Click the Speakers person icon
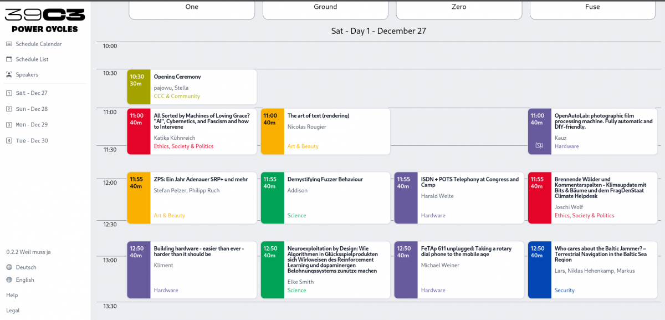Screen dimensions: 665x320 click(9, 74)
